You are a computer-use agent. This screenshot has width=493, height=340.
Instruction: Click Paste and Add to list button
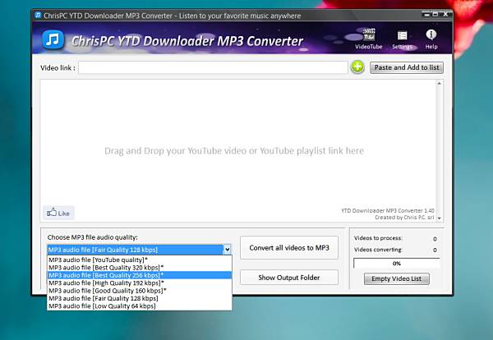407,67
